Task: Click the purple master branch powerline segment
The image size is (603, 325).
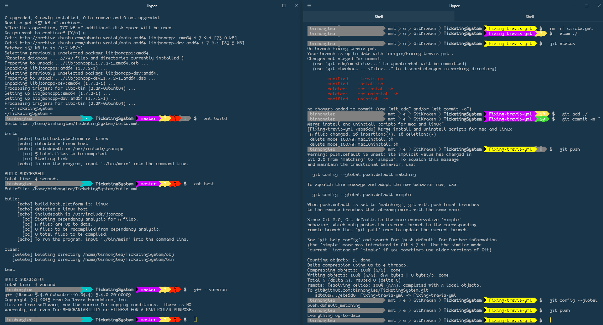Action: [x=148, y=118]
